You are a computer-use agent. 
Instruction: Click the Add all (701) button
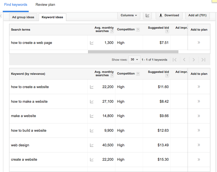(197, 15)
